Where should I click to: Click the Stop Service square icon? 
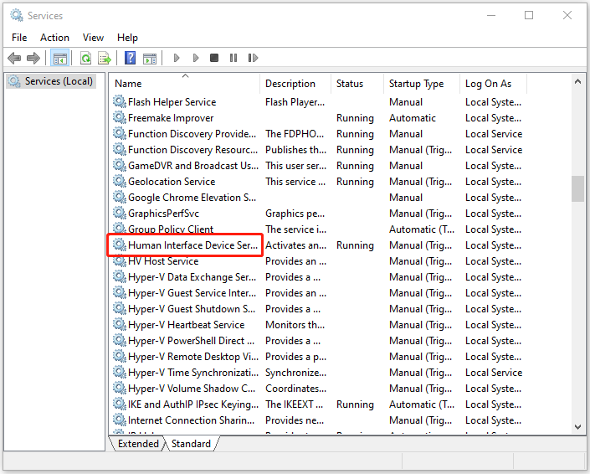click(214, 58)
